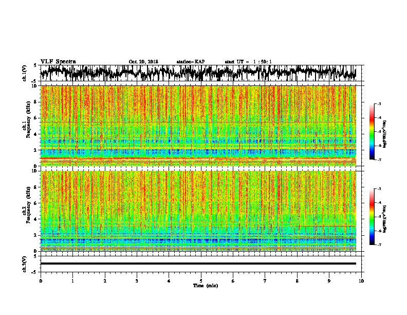Click time axis tick label "0"
Image resolution: width=407 pixels, height=315 pixels.
click(x=41, y=281)
